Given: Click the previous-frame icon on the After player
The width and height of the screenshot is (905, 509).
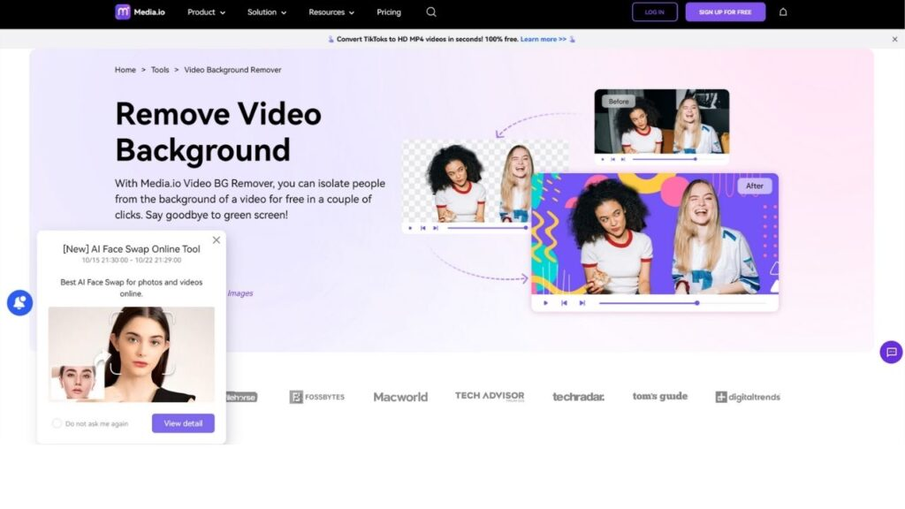Looking at the screenshot, I should pyautogui.click(x=564, y=303).
